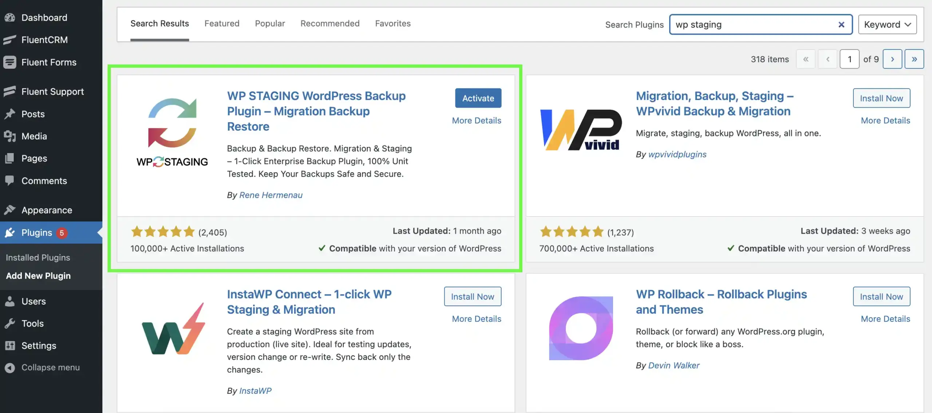Click the WP STAGING plugin logo
Viewport: 932px width, 413px height.
172,132
